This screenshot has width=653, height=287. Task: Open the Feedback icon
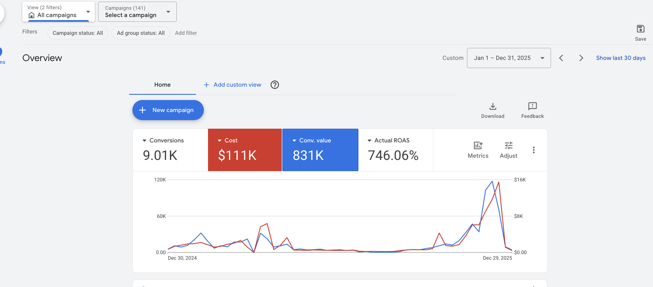532,106
